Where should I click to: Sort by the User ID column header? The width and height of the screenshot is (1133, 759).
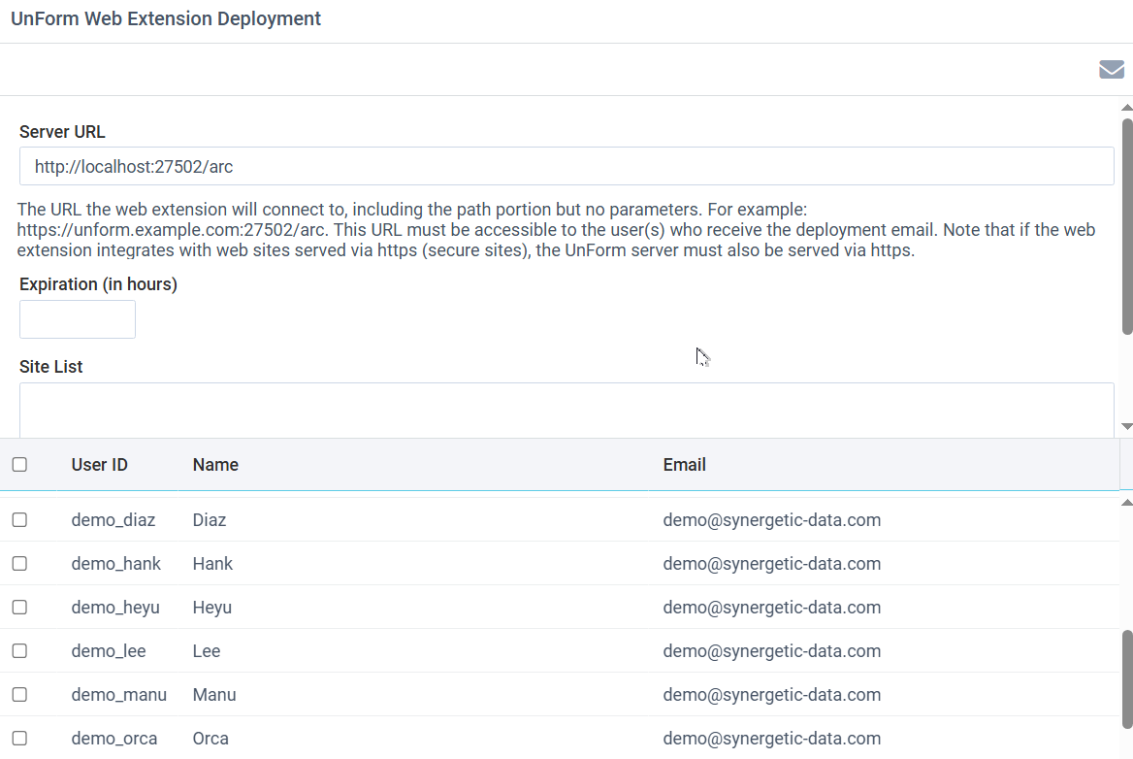[100, 465]
